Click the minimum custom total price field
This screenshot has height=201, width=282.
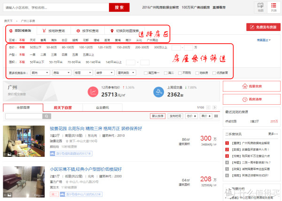point(176,47)
